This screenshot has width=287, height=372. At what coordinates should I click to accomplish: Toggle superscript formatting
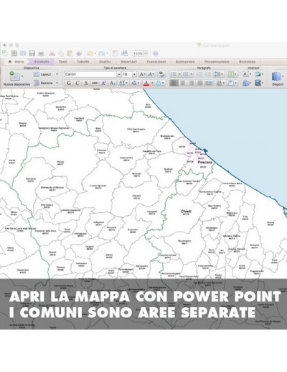coord(103,83)
